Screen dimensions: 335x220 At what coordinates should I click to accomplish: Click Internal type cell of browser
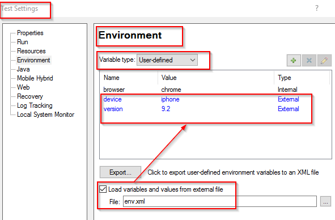[287, 90]
